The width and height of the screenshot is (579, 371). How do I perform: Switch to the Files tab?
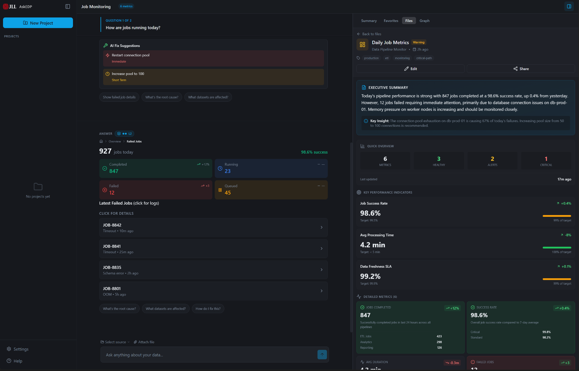tap(409, 20)
